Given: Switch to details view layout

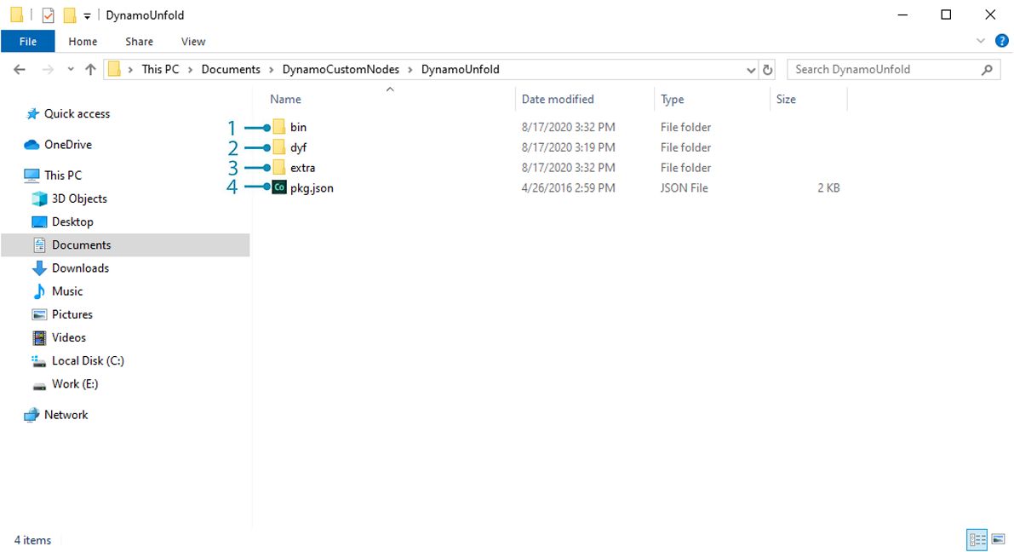Looking at the screenshot, I should click(977, 539).
